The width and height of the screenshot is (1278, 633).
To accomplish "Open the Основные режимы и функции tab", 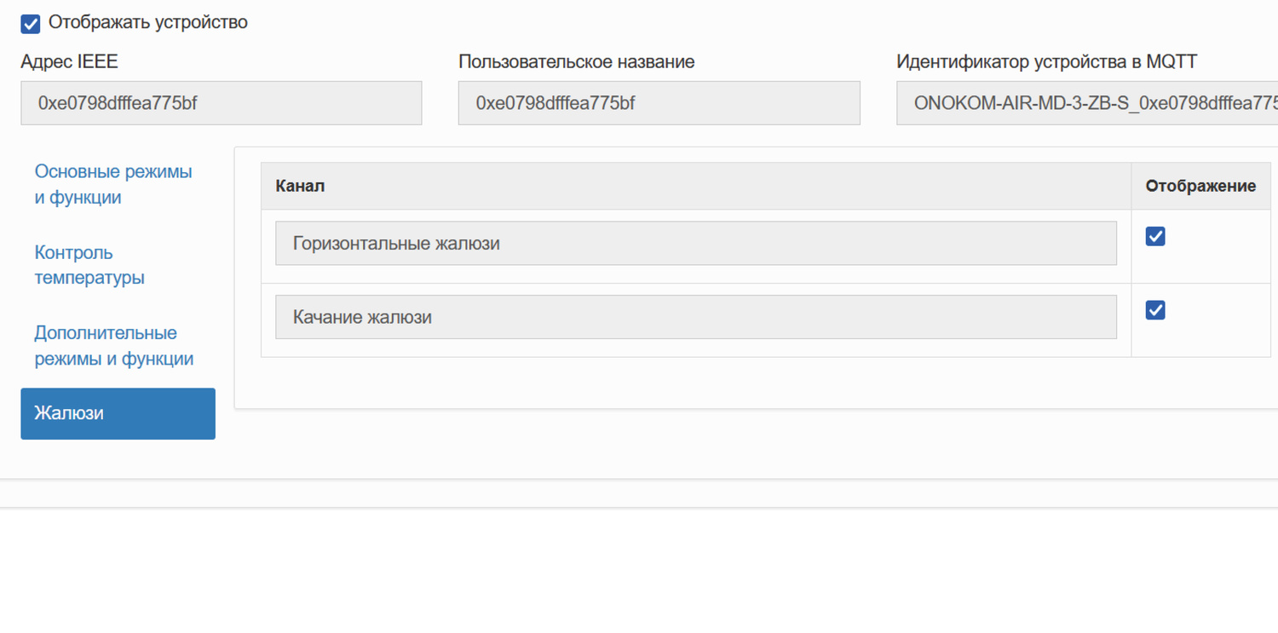I will click(113, 184).
